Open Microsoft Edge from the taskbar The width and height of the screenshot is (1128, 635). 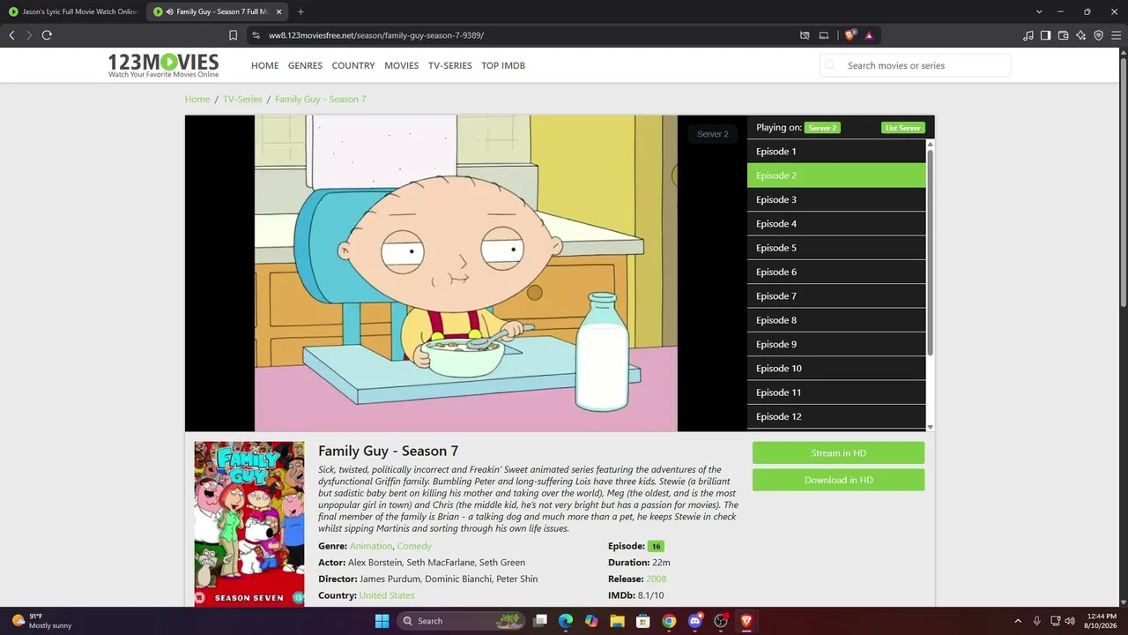(566, 621)
